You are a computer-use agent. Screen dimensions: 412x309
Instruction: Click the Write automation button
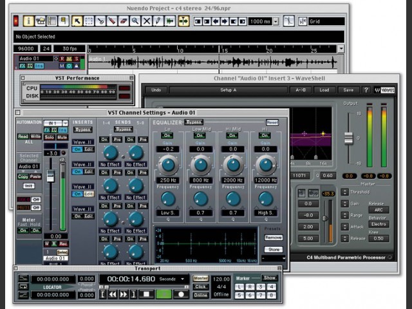pos(35,136)
